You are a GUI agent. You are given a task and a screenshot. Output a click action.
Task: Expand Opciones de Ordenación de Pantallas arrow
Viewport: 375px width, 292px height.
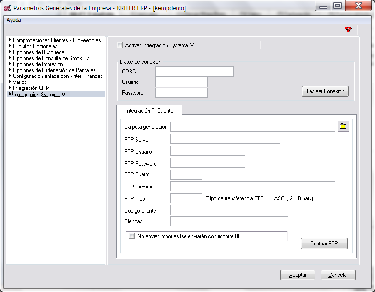coord(10,69)
